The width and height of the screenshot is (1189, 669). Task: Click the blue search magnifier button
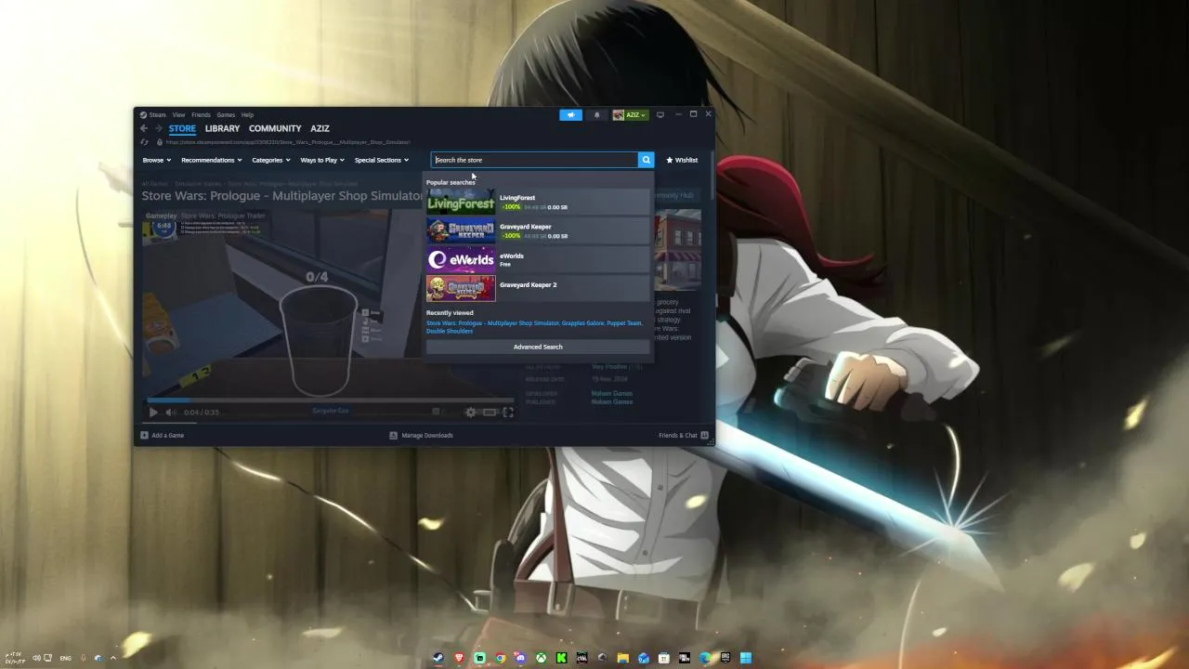point(647,160)
